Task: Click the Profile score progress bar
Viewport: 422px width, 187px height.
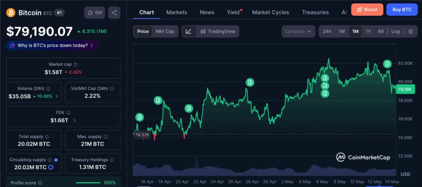Action: (88, 183)
